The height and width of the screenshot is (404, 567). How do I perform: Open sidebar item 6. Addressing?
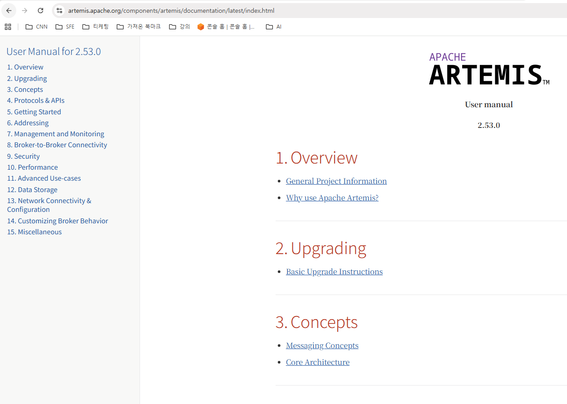(28, 123)
